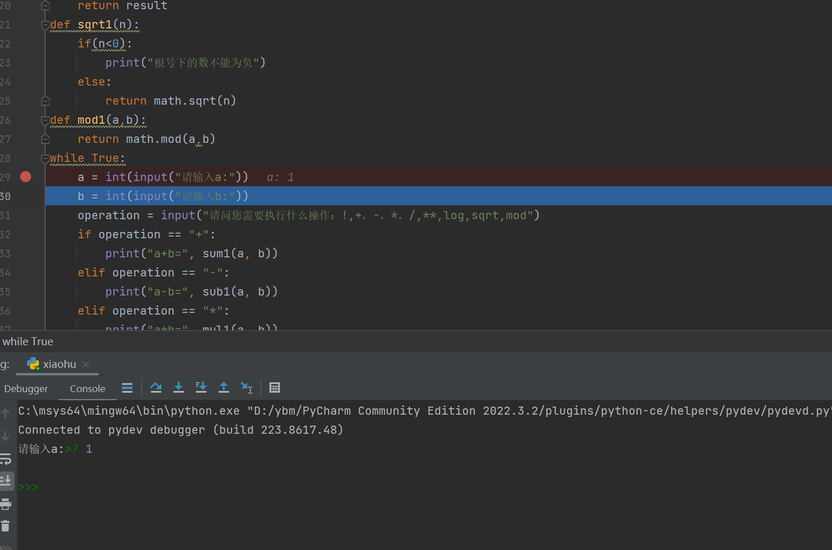Screen dimensions: 832x550
Task: Switch to the Debugger tab
Action: tap(26, 389)
